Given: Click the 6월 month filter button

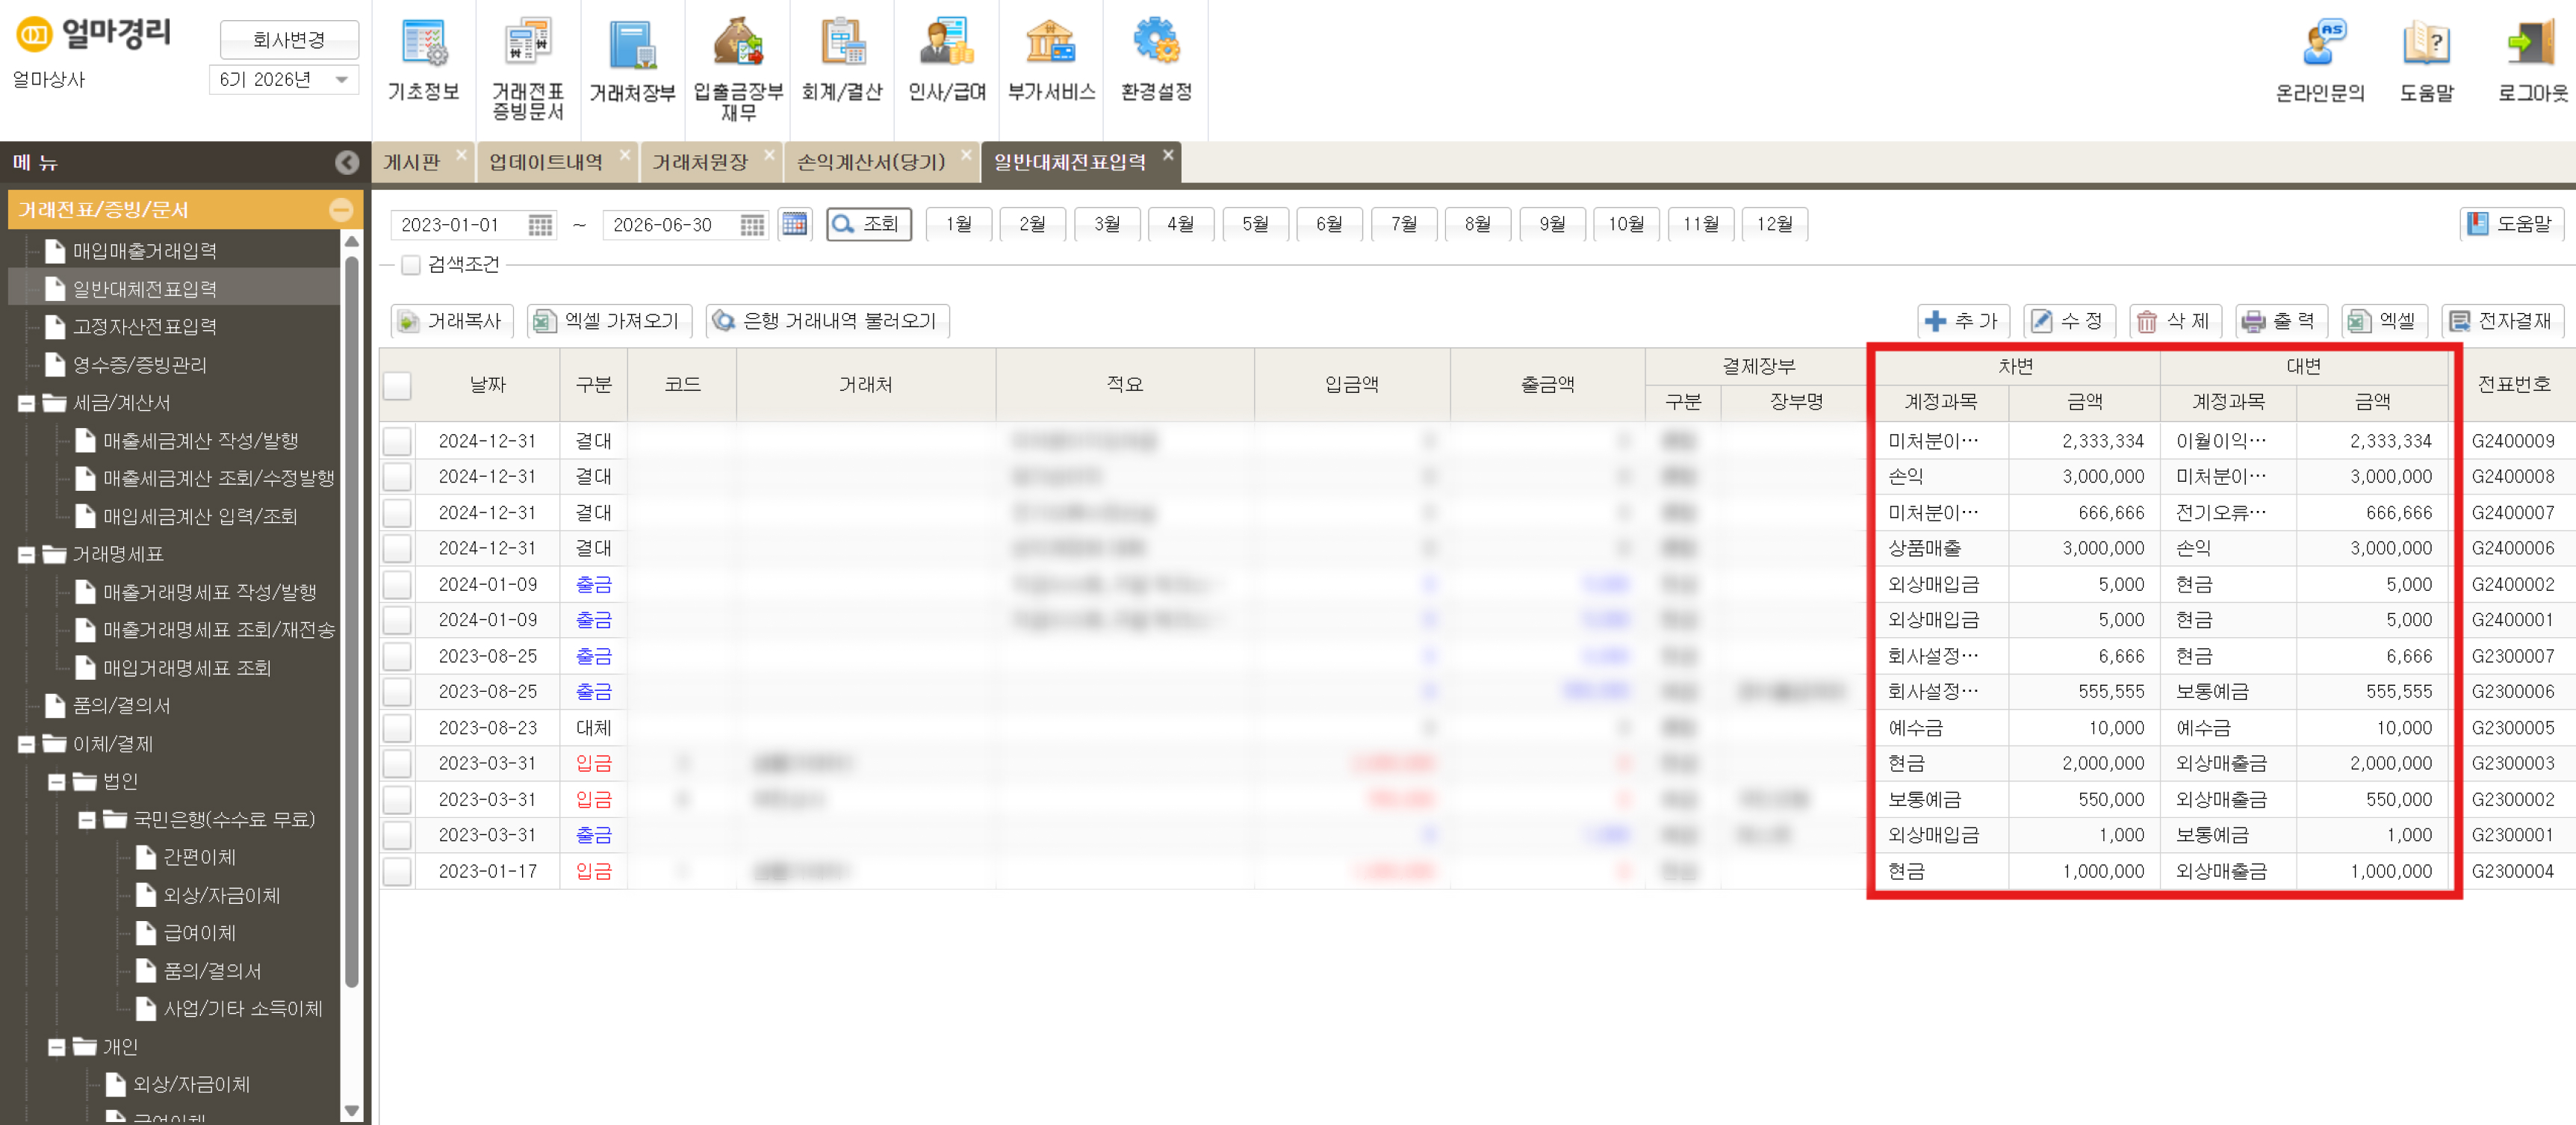Looking at the screenshot, I should point(1329,224).
